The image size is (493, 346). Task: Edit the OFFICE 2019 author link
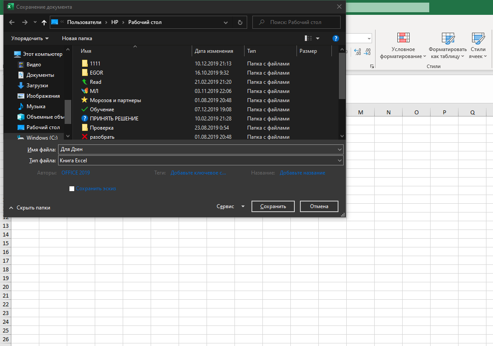(x=76, y=172)
